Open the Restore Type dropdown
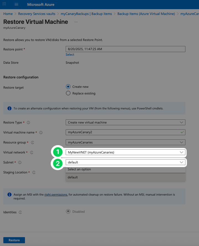The width and height of the screenshot is (199, 246). pyautogui.click(x=125, y=122)
